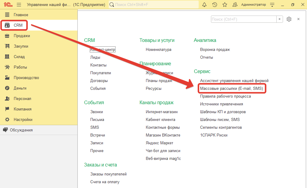Open Сегменты контрагентов
The width and height of the screenshot is (307, 188).
point(221,128)
